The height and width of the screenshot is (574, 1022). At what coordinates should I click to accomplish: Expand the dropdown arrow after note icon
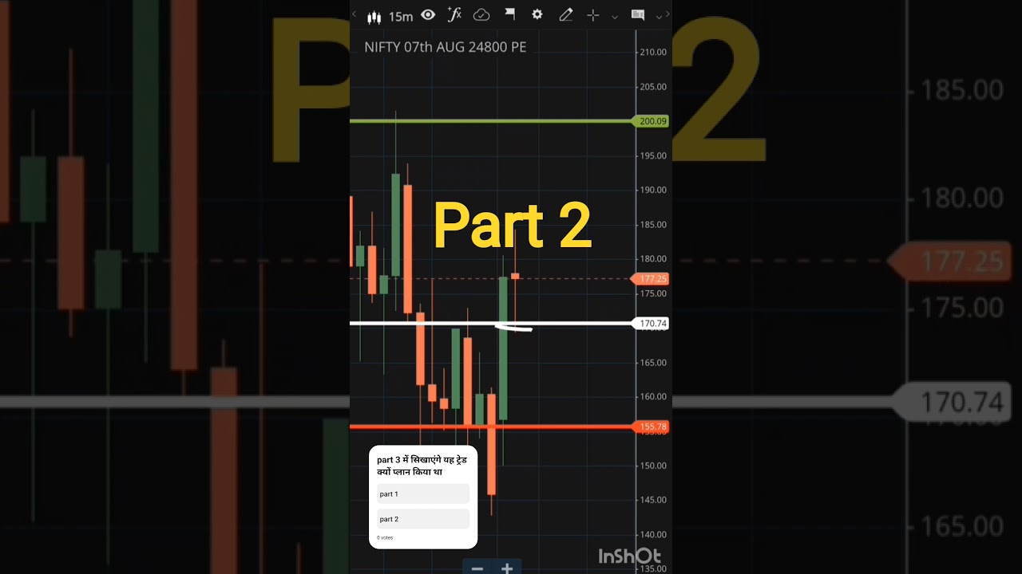pos(659,16)
